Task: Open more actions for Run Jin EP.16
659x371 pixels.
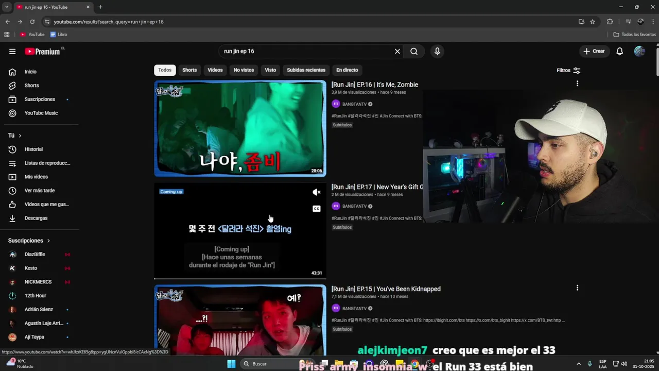Action: [577, 83]
